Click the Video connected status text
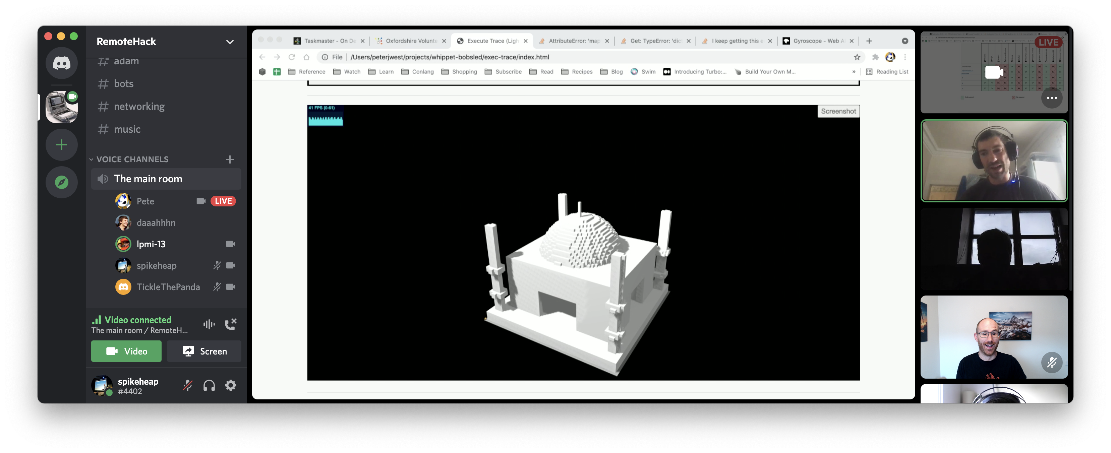This screenshot has height=453, width=1111. tap(137, 320)
